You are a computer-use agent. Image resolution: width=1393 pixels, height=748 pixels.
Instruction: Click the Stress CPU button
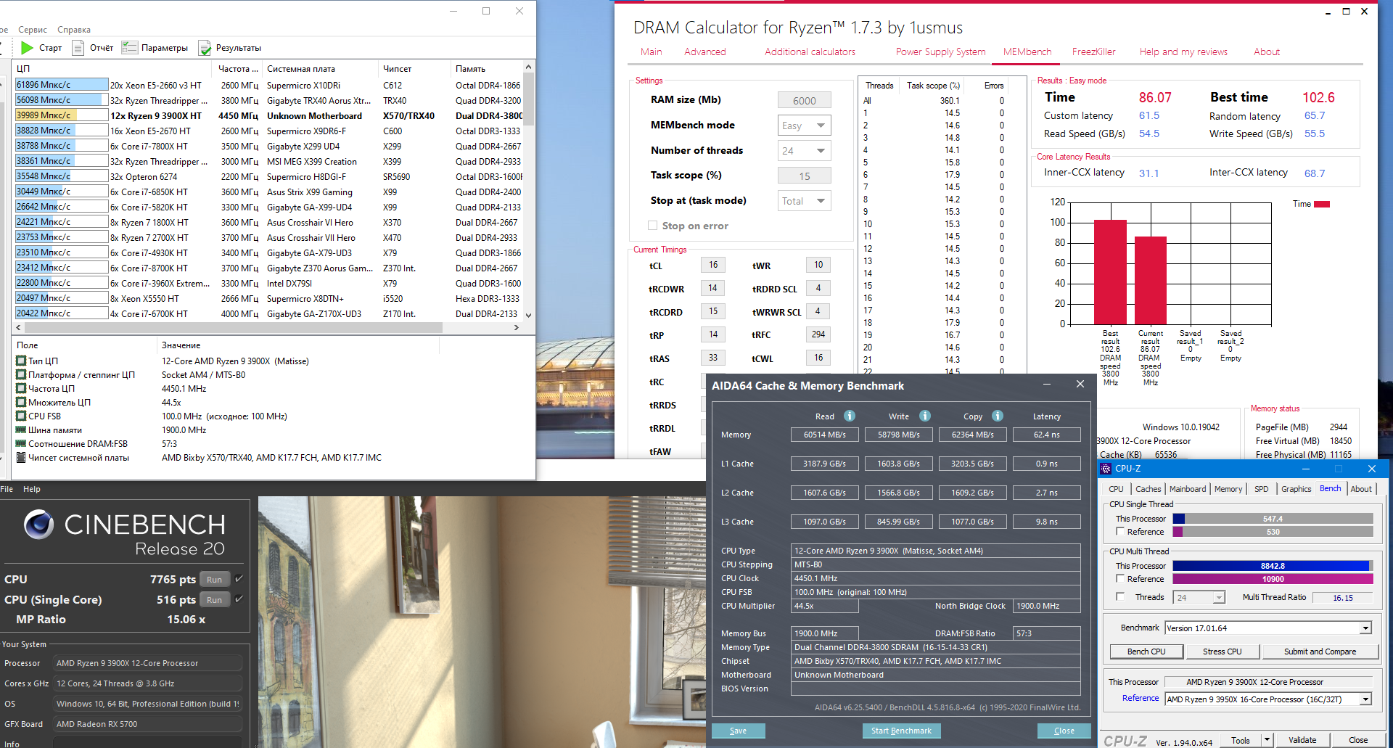coord(1222,652)
